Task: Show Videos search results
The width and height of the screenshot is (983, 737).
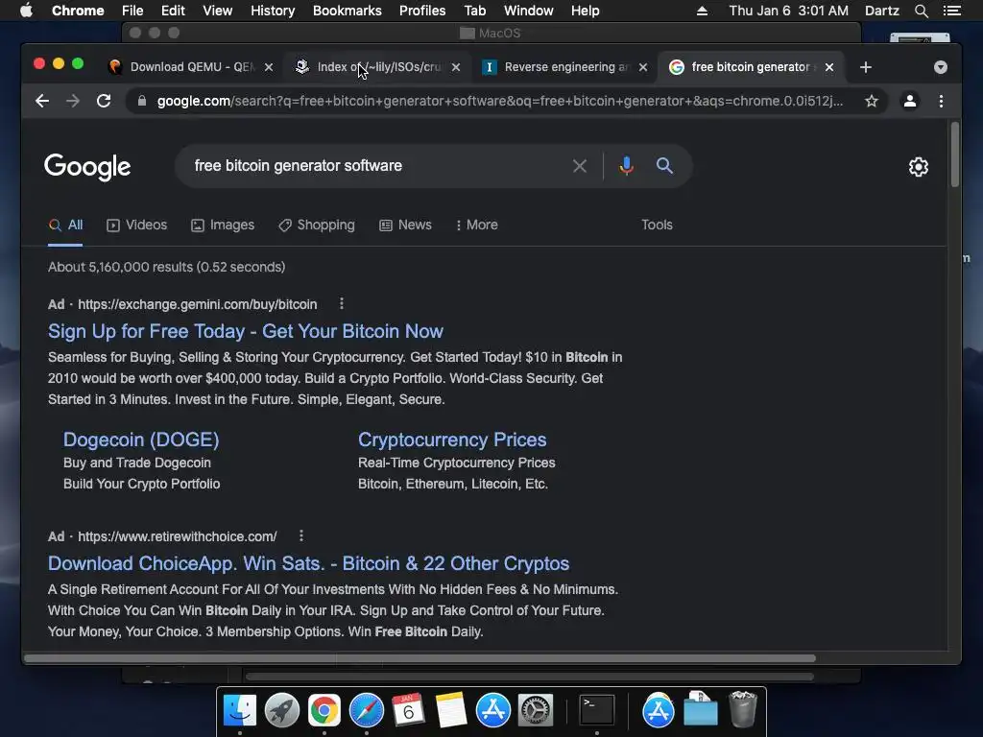Action: coord(136,225)
